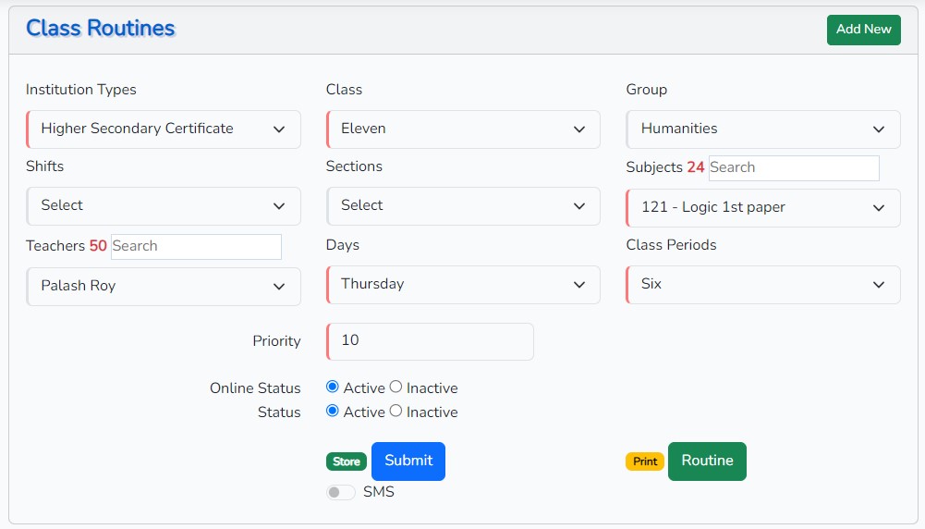Open the Teachers dropdown showing Palash Roy

pyautogui.click(x=164, y=287)
